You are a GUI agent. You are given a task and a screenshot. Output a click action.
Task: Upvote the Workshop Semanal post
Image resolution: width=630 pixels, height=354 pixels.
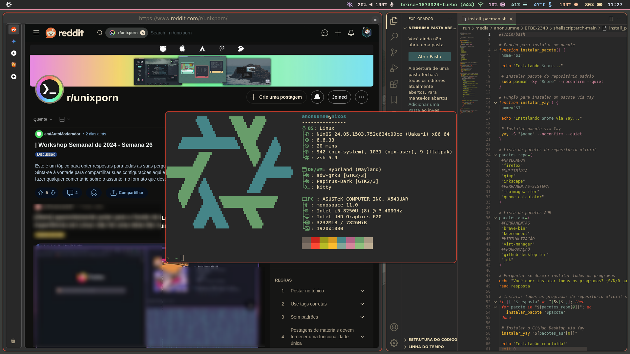pos(40,193)
